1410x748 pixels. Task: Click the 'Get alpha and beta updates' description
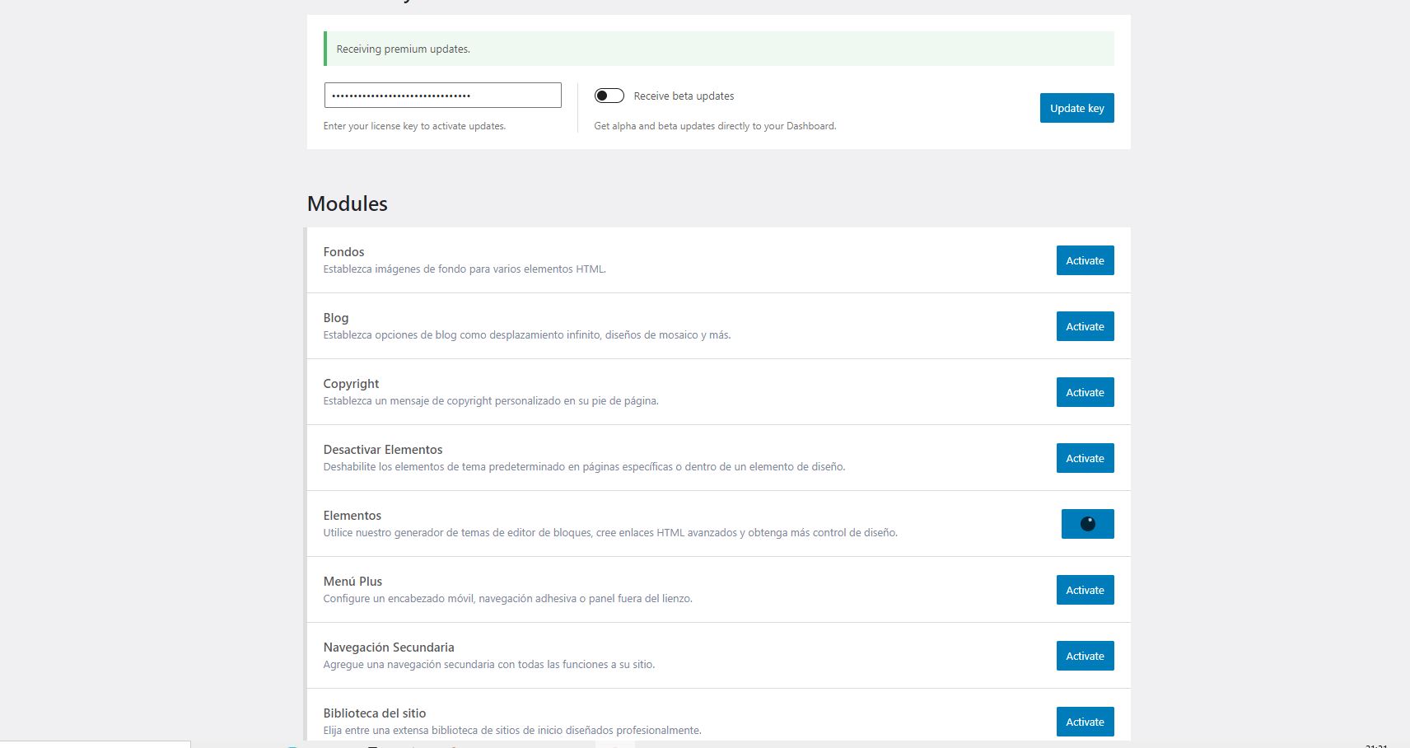click(715, 126)
